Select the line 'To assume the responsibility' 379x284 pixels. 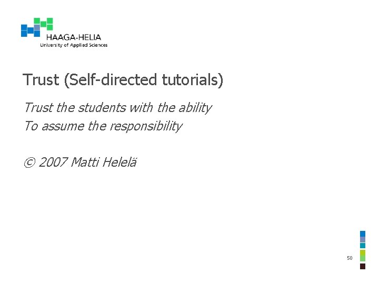point(103,126)
